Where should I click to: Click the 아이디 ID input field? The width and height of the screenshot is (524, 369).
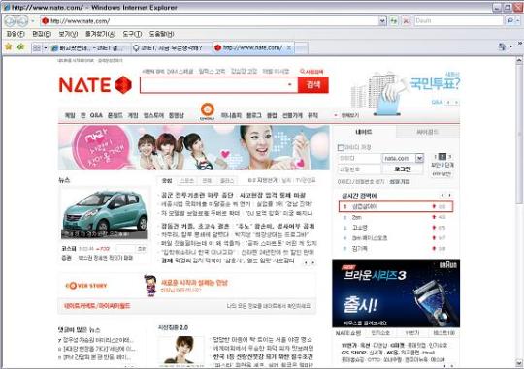tap(359, 158)
